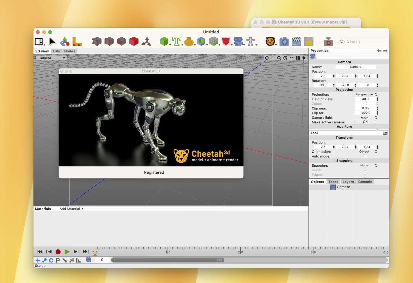Open the Takes tab
This screenshot has height=283, width=413.
tap(333, 182)
